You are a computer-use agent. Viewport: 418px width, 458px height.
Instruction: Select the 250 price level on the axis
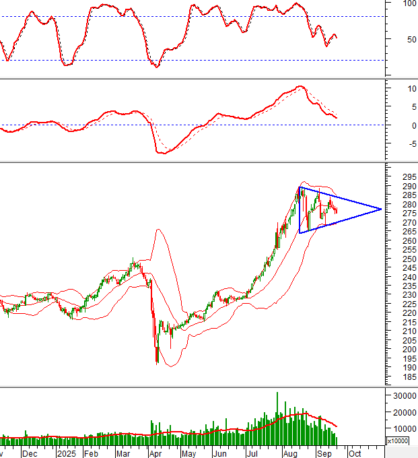point(401,259)
